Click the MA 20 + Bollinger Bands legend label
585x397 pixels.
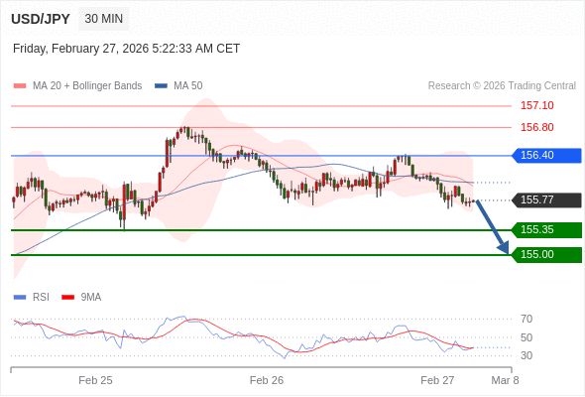87,86
